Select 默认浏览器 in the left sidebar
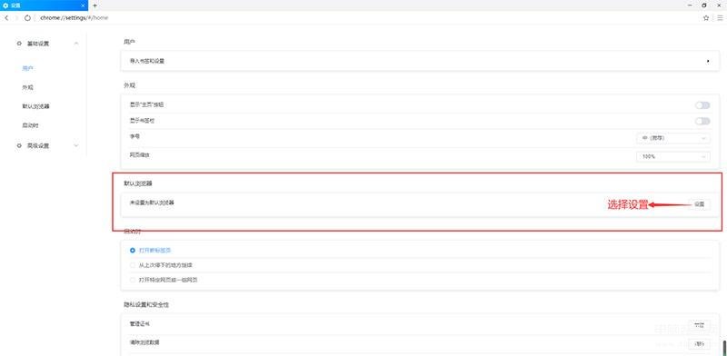 [x=35, y=106]
